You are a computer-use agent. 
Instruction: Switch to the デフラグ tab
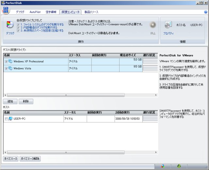coord(20,12)
